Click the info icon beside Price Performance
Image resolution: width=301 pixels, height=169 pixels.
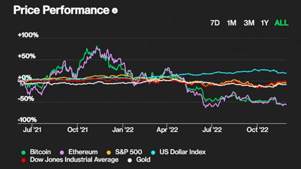coord(115,11)
